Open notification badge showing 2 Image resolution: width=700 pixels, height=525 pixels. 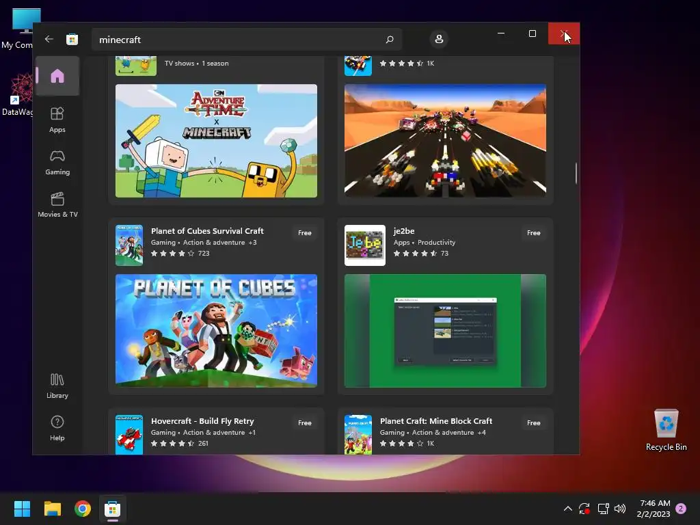click(x=681, y=509)
